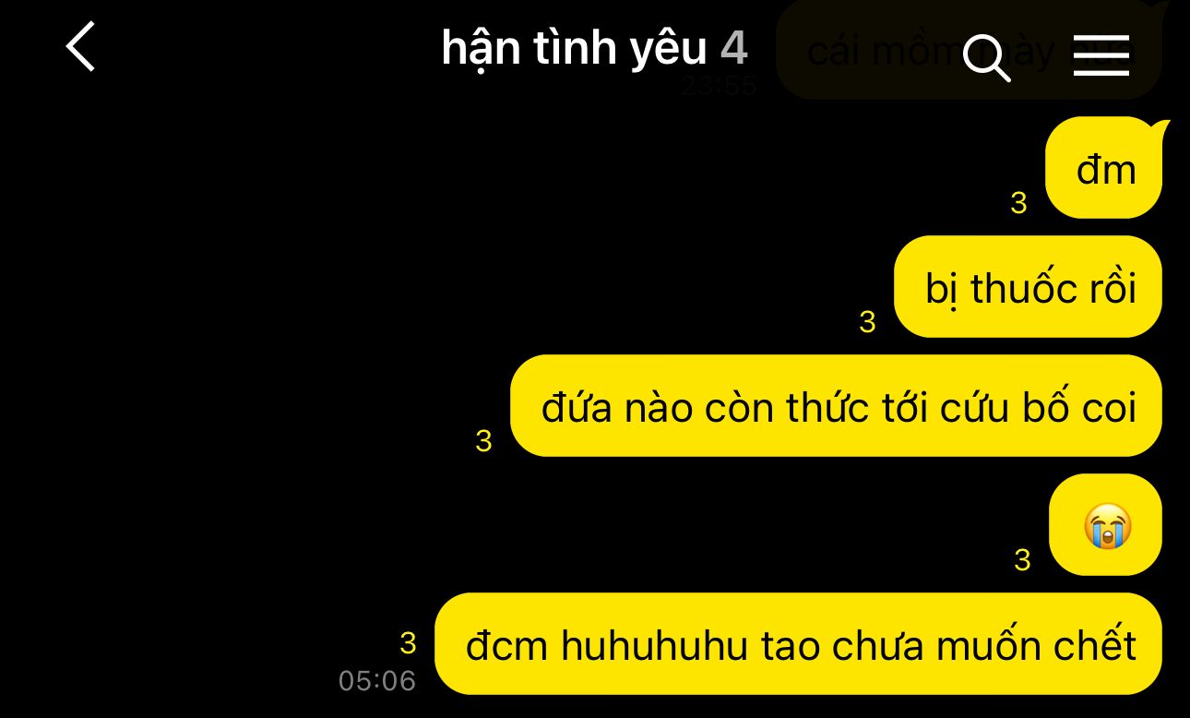Image resolution: width=1190 pixels, height=718 pixels.
Task: Go back using the left arrow icon
Action: pyautogui.click(x=81, y=46)
